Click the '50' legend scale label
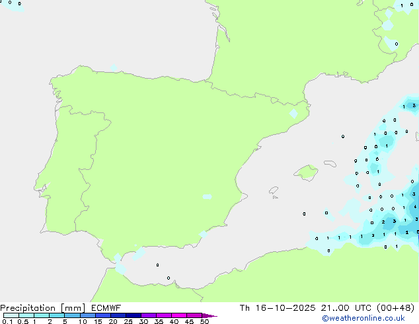Image resolution: width=419 pixels, height=324 pixels. pos(204,321)
